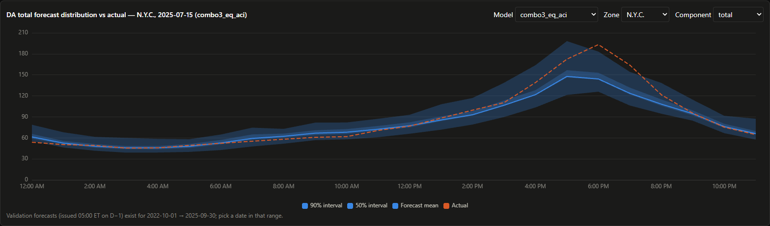Toggle Forecast mean legend swatch

395,205
